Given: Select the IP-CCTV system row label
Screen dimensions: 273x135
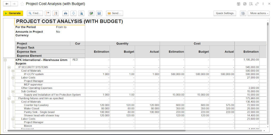Looking at the screenshot, I should click(x=34, y=74).
